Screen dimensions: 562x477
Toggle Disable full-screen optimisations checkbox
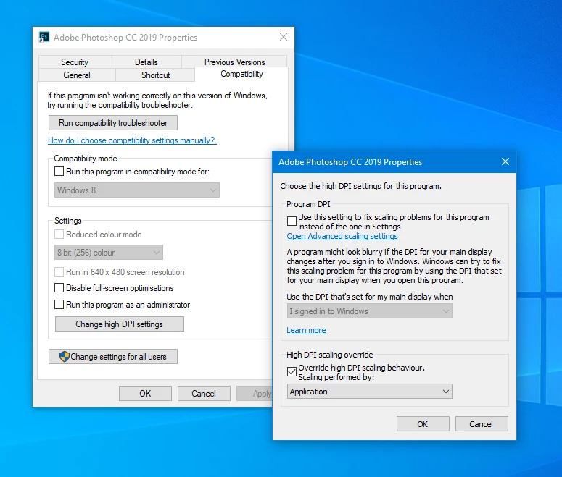point(59,288)
